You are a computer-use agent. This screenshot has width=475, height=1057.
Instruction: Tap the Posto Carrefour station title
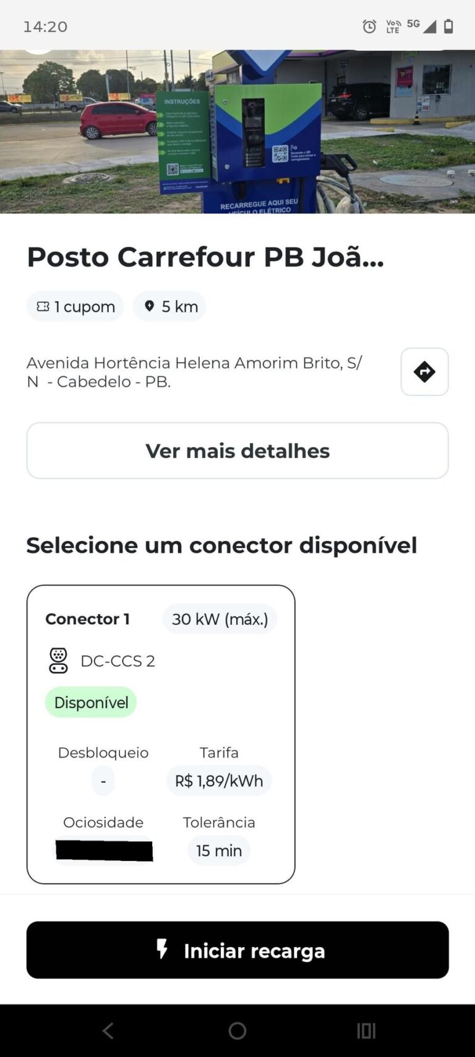point(205,257)
